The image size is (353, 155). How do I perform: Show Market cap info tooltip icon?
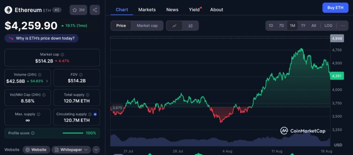click(62, 55)
